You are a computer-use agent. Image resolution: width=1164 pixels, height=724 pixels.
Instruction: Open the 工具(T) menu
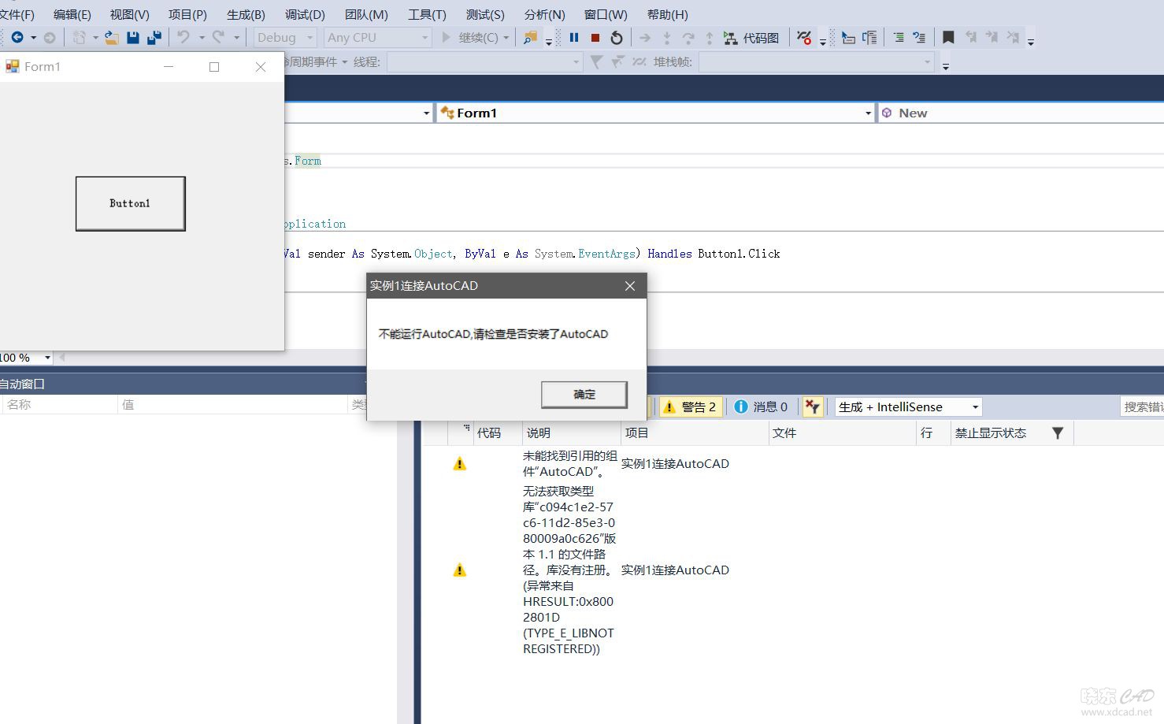(427, 14)
